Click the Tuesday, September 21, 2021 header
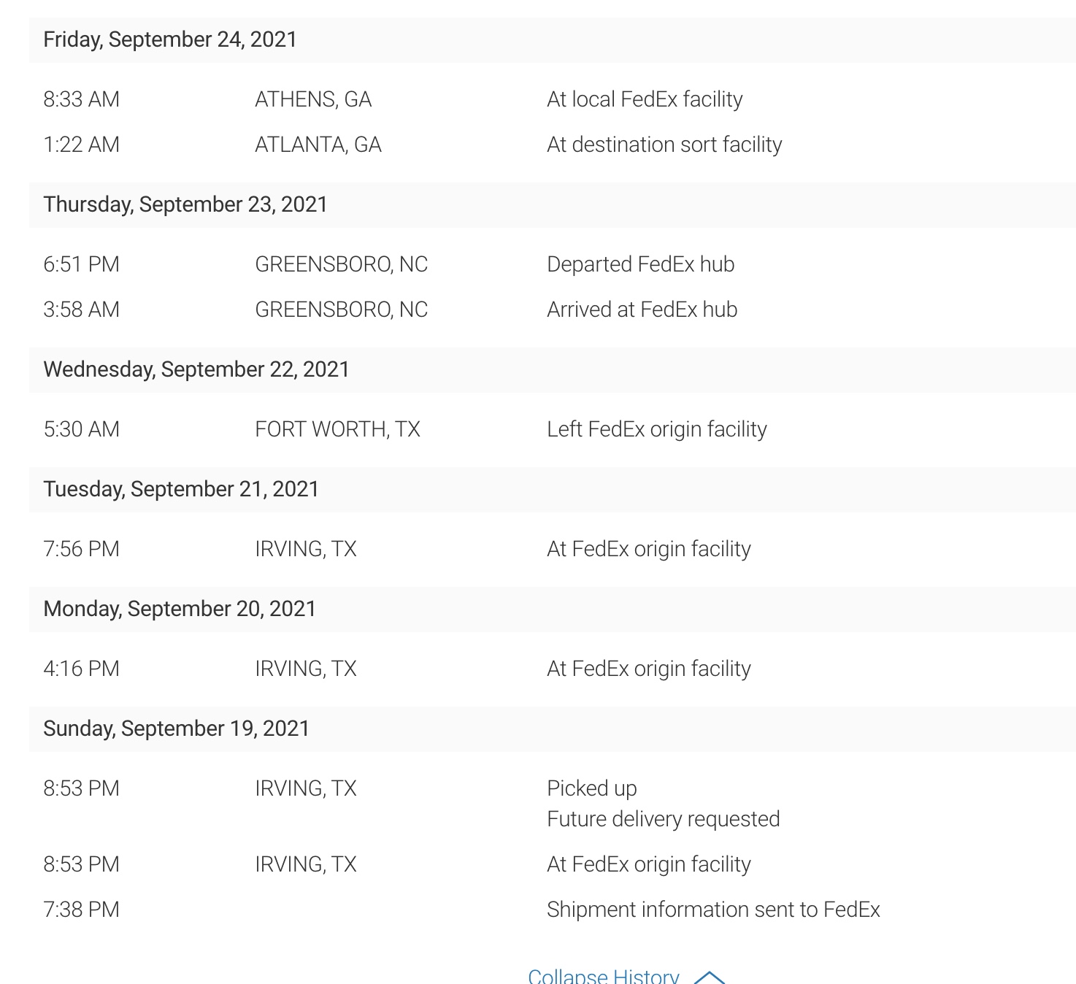Viewport: 1076px width, 984px height. (x=181, y=489)
